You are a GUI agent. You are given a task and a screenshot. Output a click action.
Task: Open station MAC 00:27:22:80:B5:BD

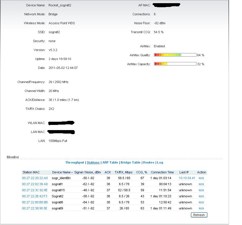[x=35, y=202]
